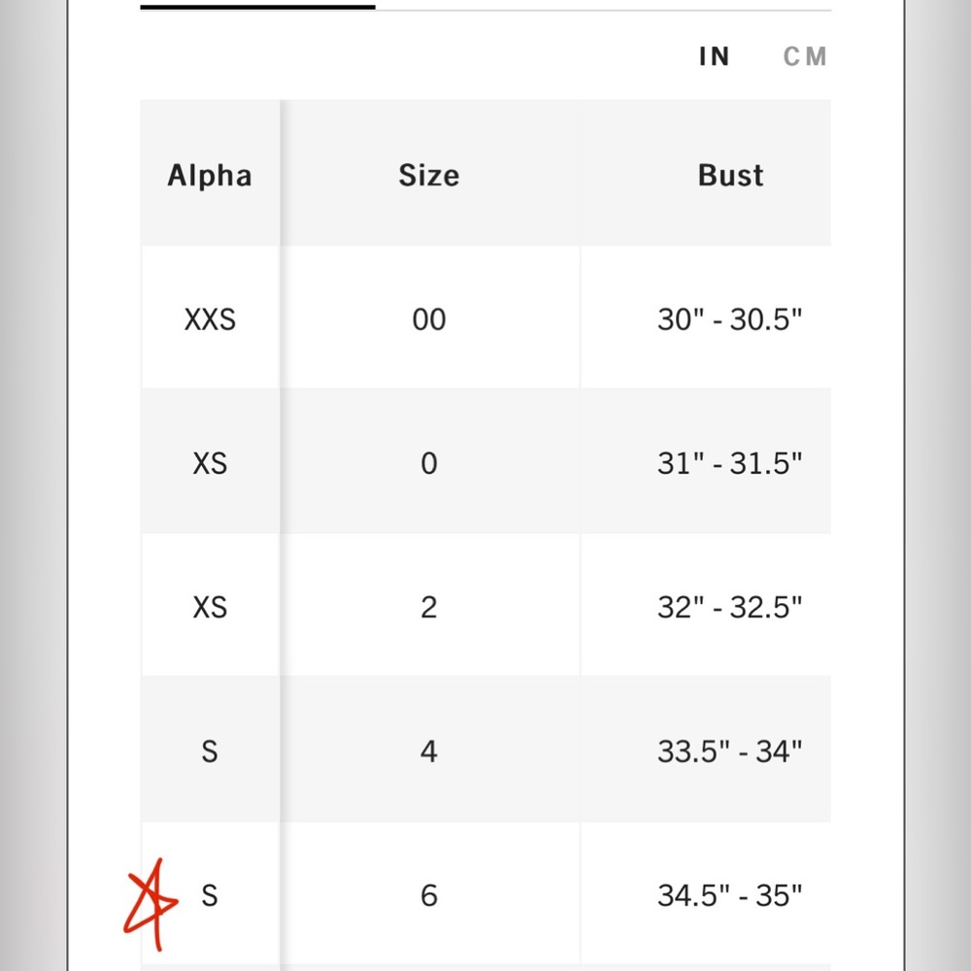Click the size 6 cell
971x971 pixels.
pos(428,894)
